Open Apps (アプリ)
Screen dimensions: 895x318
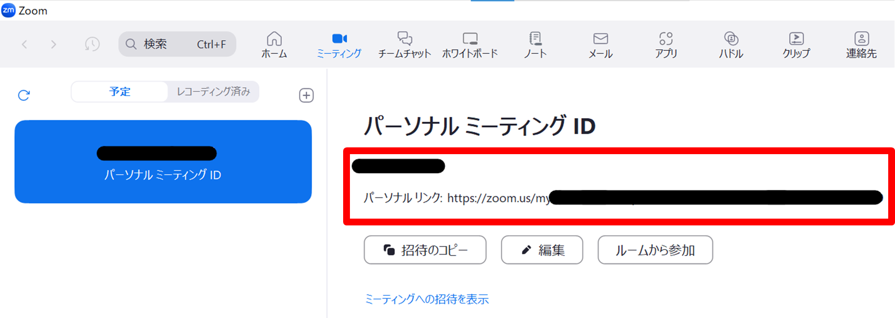[x=666, y=45]
